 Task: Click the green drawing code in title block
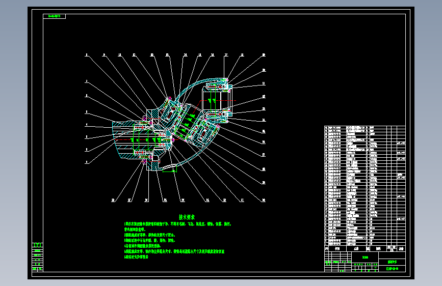click(392, 269)
